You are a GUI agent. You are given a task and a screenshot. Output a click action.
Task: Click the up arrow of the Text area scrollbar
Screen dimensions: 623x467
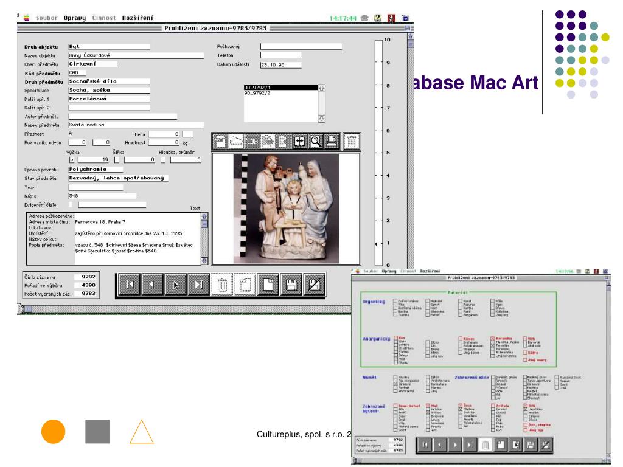point(204,216)
